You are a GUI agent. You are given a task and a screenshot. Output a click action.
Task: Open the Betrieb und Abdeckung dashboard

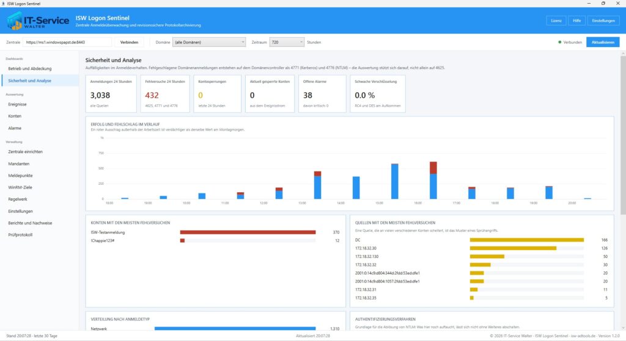click(40, 68)
